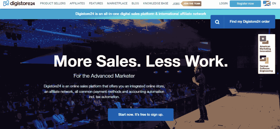This screenshot has width=280, height=129.
Task: Open the EN language selector
Action: tap(274, 3)
